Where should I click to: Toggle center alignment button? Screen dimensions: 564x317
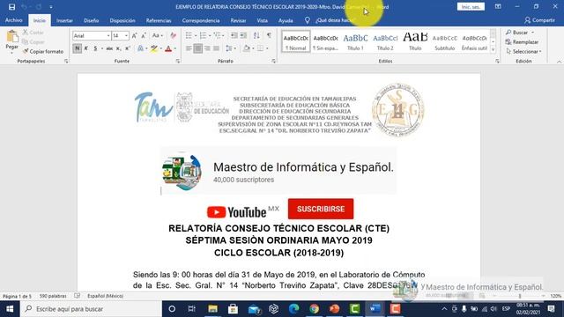pos(197,48)
